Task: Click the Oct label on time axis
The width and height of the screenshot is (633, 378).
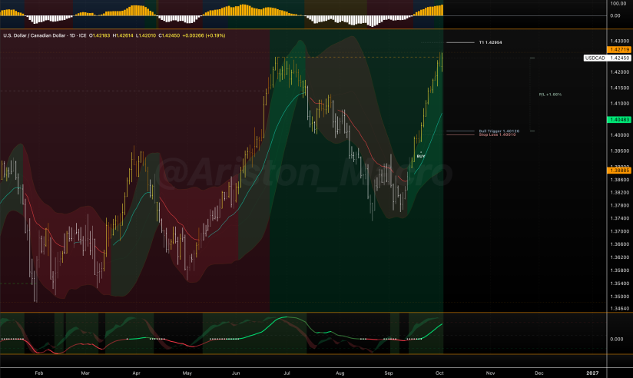Action: [x=439, y=373]
